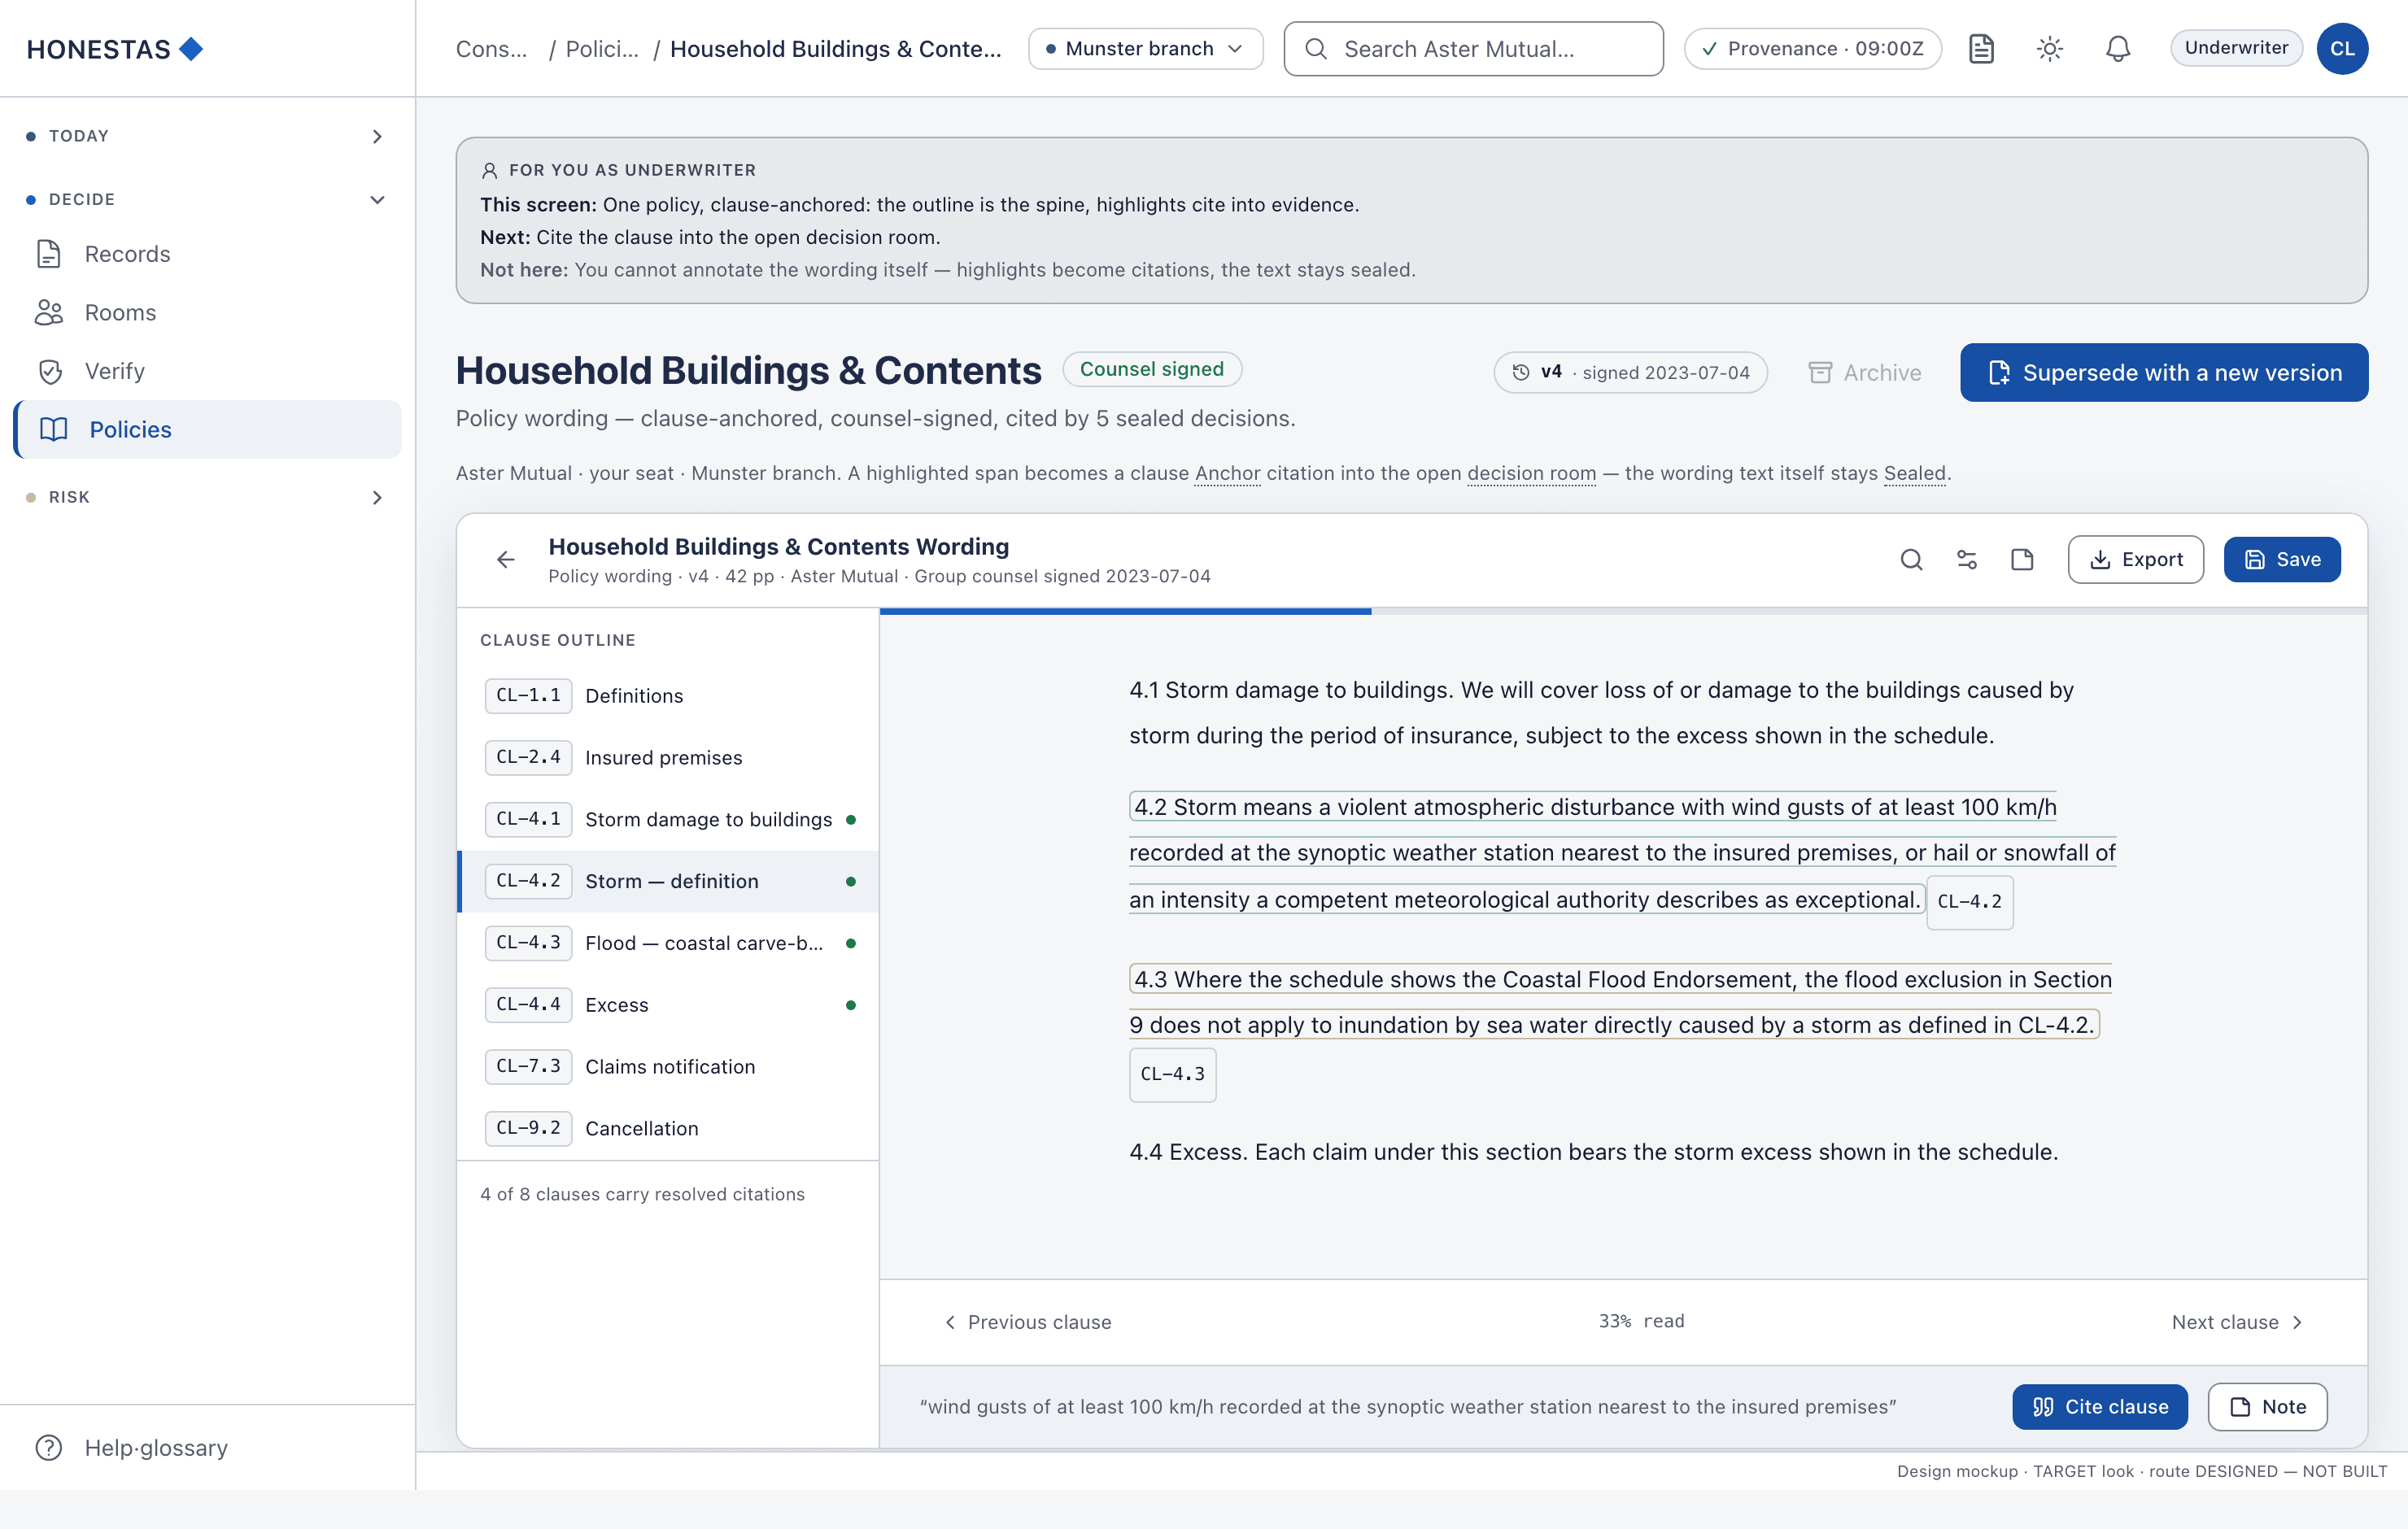Select CL-7.3 Claims notification clause

[x=668, y=1066]
